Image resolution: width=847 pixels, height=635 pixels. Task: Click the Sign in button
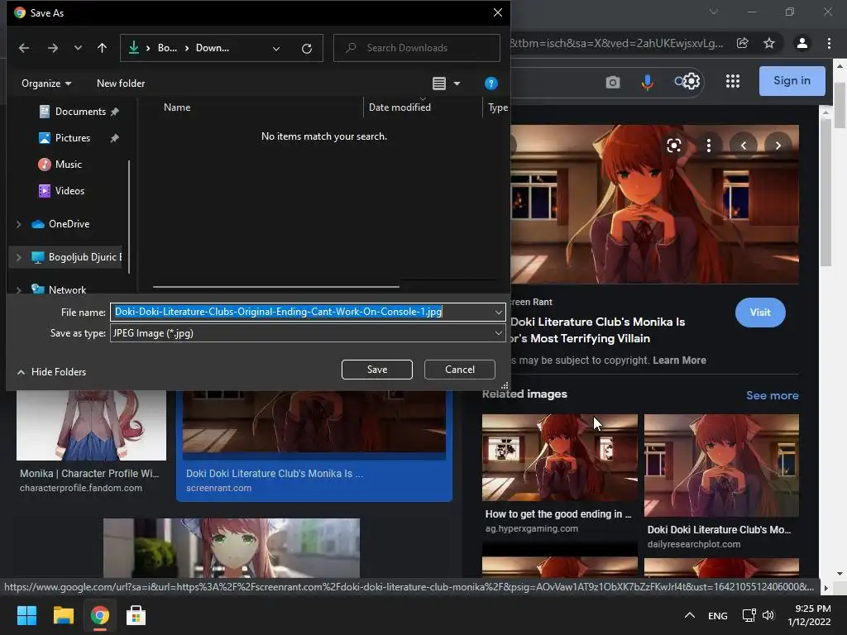click(792, 81)
